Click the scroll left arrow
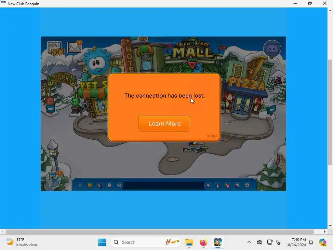This screenshot has width=333, height=250. pyautogui.click(x=2, y=231)
